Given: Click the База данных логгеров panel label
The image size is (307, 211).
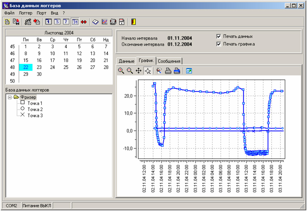Looking at the screenshot, I should [27, 90].
